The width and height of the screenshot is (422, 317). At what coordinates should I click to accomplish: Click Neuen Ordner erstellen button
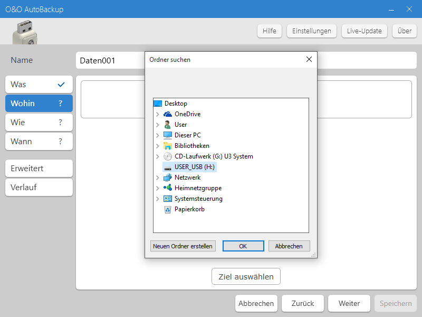coord(183,246)
